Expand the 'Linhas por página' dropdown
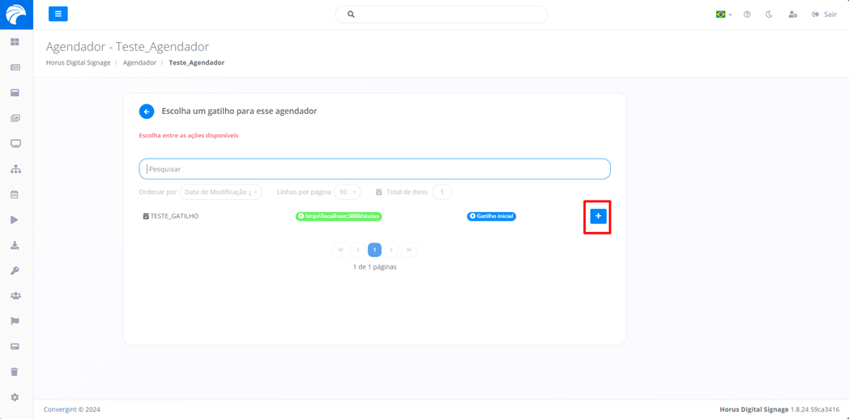 (348, 193)
